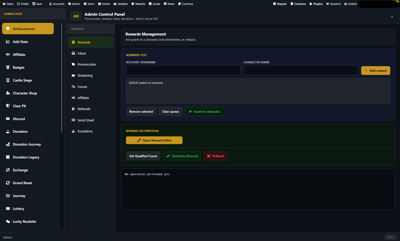Viewport: 400px width, 241px height.
Task: Click the red Rollback button
Action: click(215, 156)
